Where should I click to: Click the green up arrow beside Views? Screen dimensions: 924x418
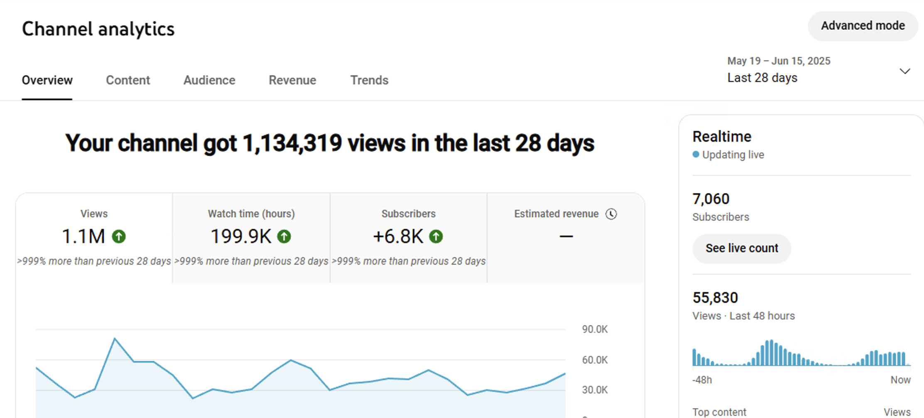(x=119, y=236)
